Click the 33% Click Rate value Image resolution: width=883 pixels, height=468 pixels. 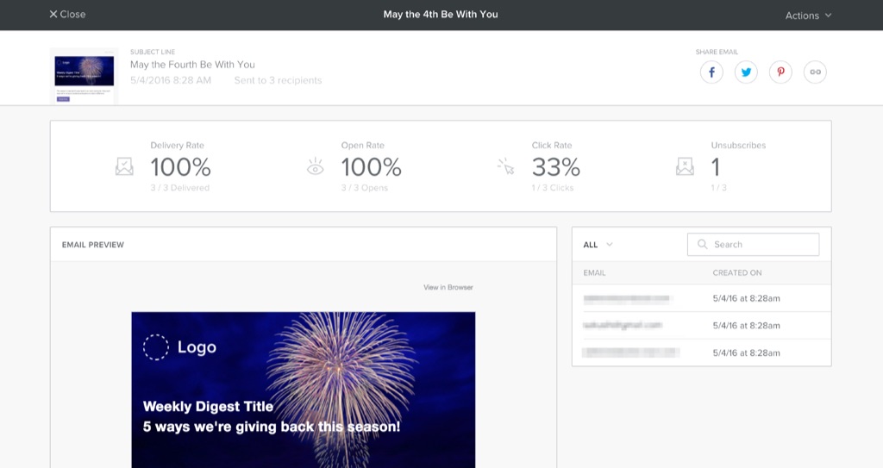point(556,167)
